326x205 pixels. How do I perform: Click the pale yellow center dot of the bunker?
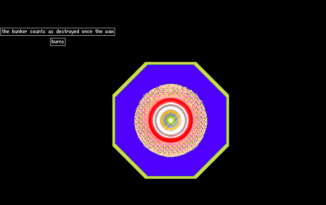coord(170,121)
